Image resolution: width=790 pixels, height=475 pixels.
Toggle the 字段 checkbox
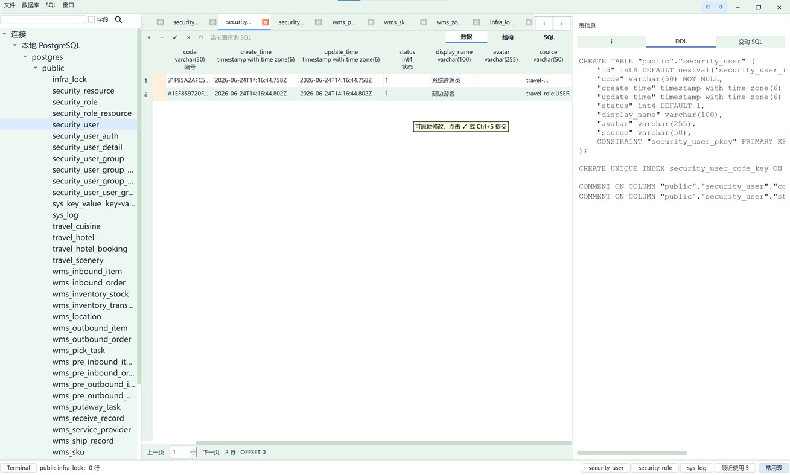point(92,20)
